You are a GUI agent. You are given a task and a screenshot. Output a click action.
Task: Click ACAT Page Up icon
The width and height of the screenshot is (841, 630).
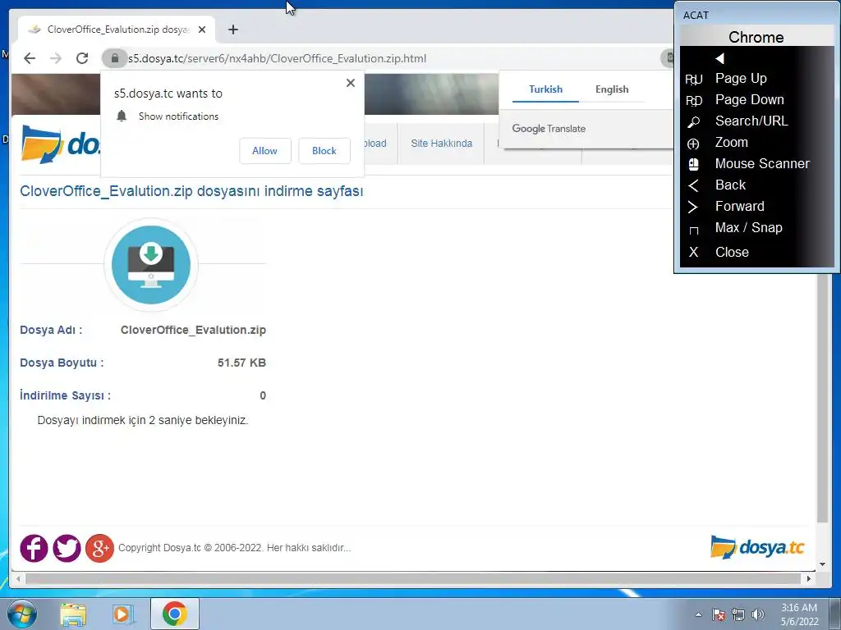[x=693, y=80]
